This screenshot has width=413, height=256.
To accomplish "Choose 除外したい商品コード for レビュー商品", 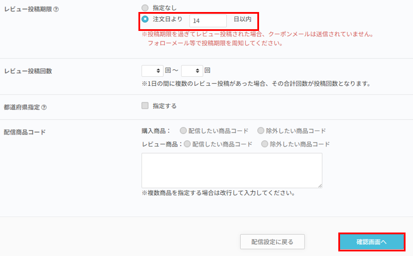I will point(265,144).
